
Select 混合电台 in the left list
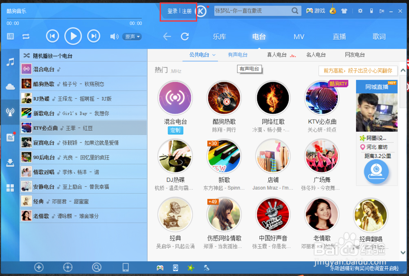pos(83,69)
